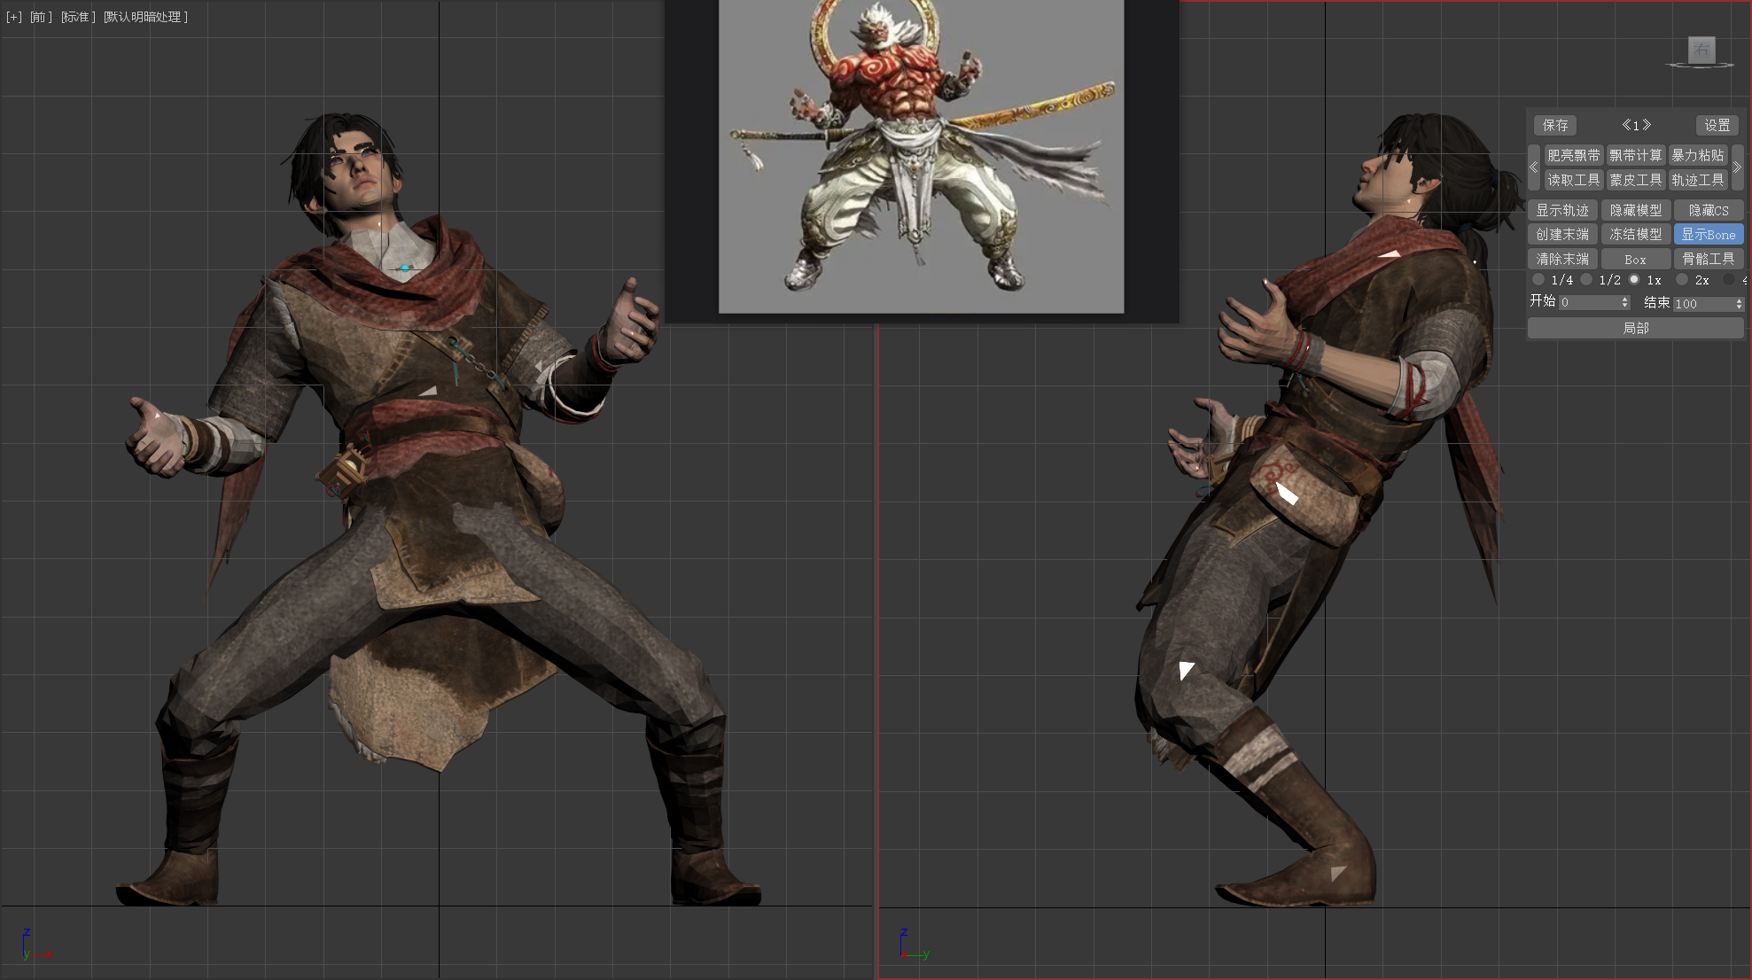Image resolution: width=1752 pixels, height=980 pixels.
Task: Open the 骨骼工具 bone tool
Action: tap(1709, 259)
